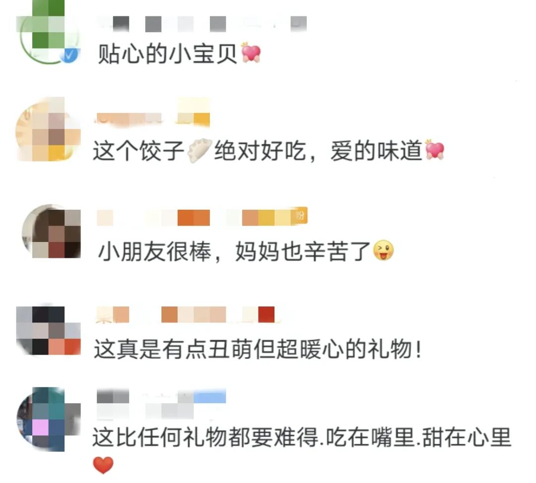This screenshot has height=483, width=536.
Task: Click the red heart emoji in last comment
Action: (x=103, y=465)
